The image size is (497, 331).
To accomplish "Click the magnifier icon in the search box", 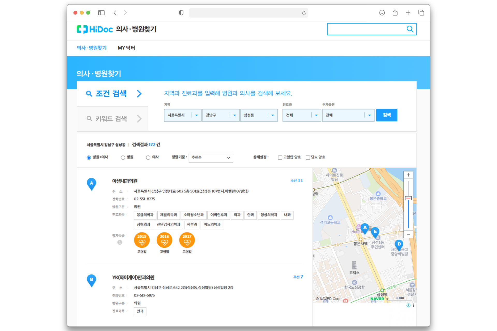I will click(x=410, y=29).
